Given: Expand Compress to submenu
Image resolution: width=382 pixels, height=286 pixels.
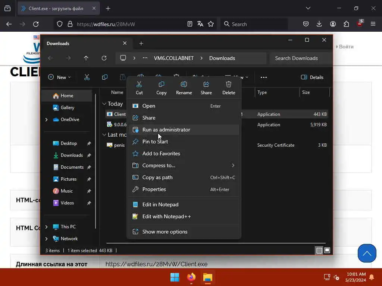Looking at the screenshot, I should point(184,166).
